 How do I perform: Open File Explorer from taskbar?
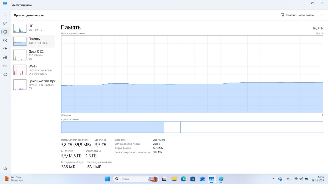(174, 179)
